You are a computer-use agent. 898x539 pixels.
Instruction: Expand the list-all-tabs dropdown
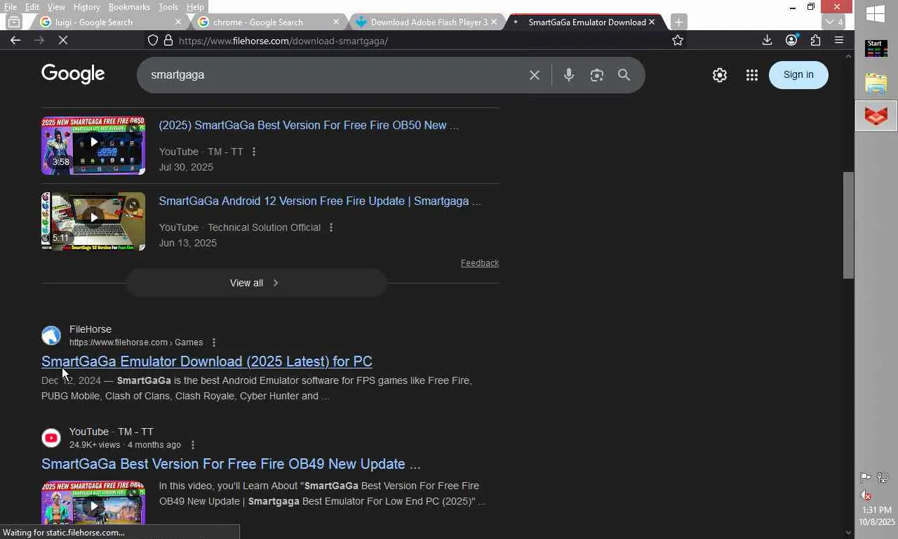point(835,22)
